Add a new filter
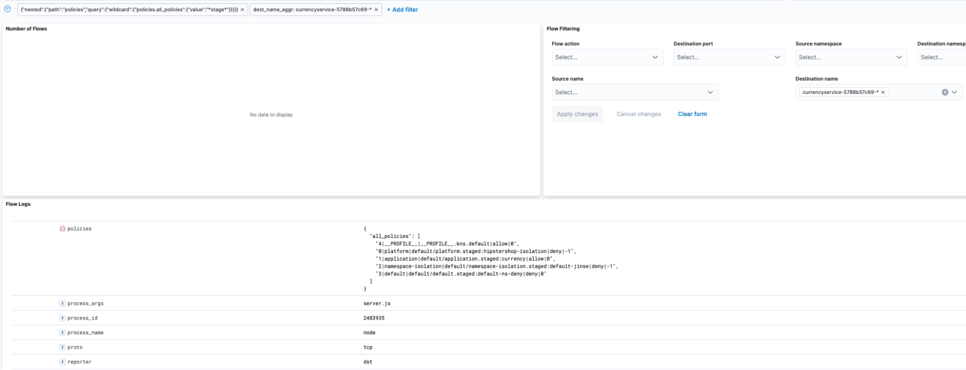The width and height of the screenshot is (966, 370). (403, 10)
